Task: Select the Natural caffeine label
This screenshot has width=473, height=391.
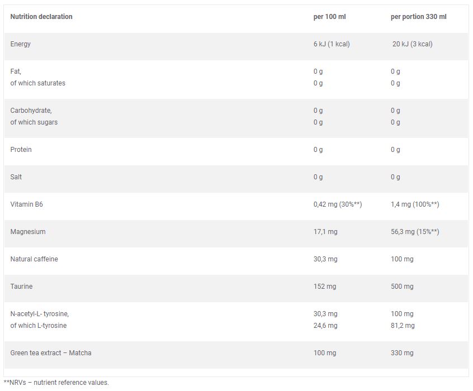Action: pyautogui.click(x=34, y=259)
